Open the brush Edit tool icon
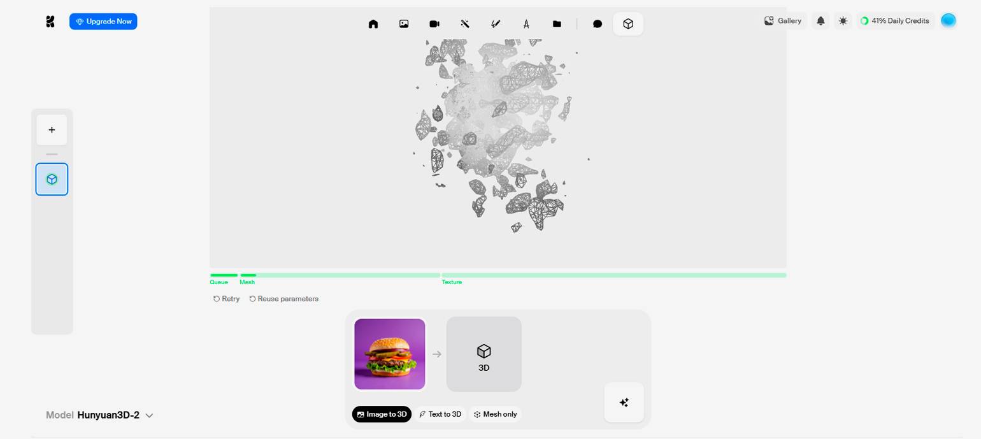The height and width of the screenshot is (439, 981). [x=496, y=24]
